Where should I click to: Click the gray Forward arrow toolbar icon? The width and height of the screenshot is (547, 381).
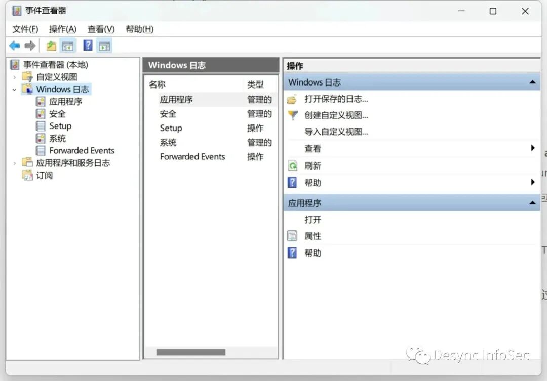[x=30, y=46]
